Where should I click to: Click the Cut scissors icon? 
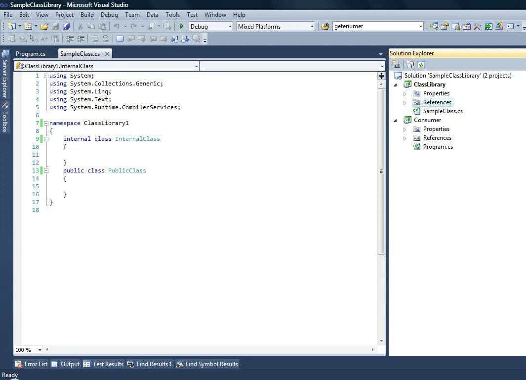tap(80, 26)
